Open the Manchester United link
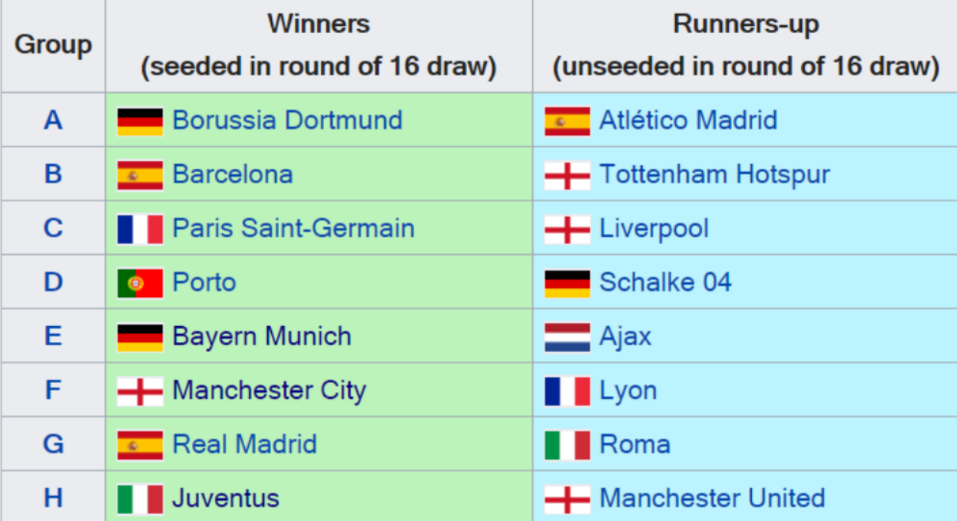The height and width of the screenshot is (521, 957). coord(712,499)
